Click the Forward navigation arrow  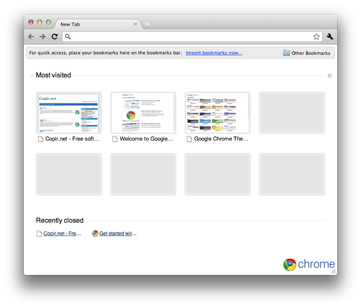pyautogui.click(x=42, y=37)
